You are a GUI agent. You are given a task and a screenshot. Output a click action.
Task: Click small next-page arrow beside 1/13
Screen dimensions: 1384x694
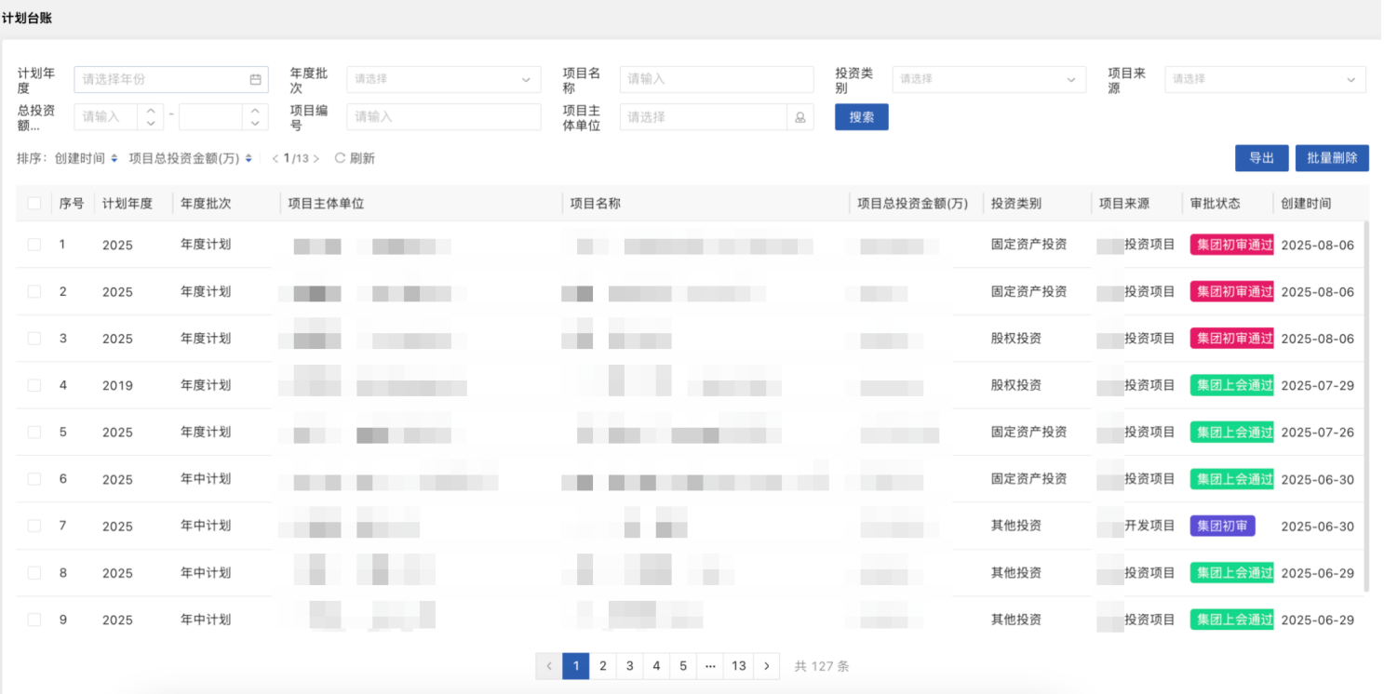point(316,159)
